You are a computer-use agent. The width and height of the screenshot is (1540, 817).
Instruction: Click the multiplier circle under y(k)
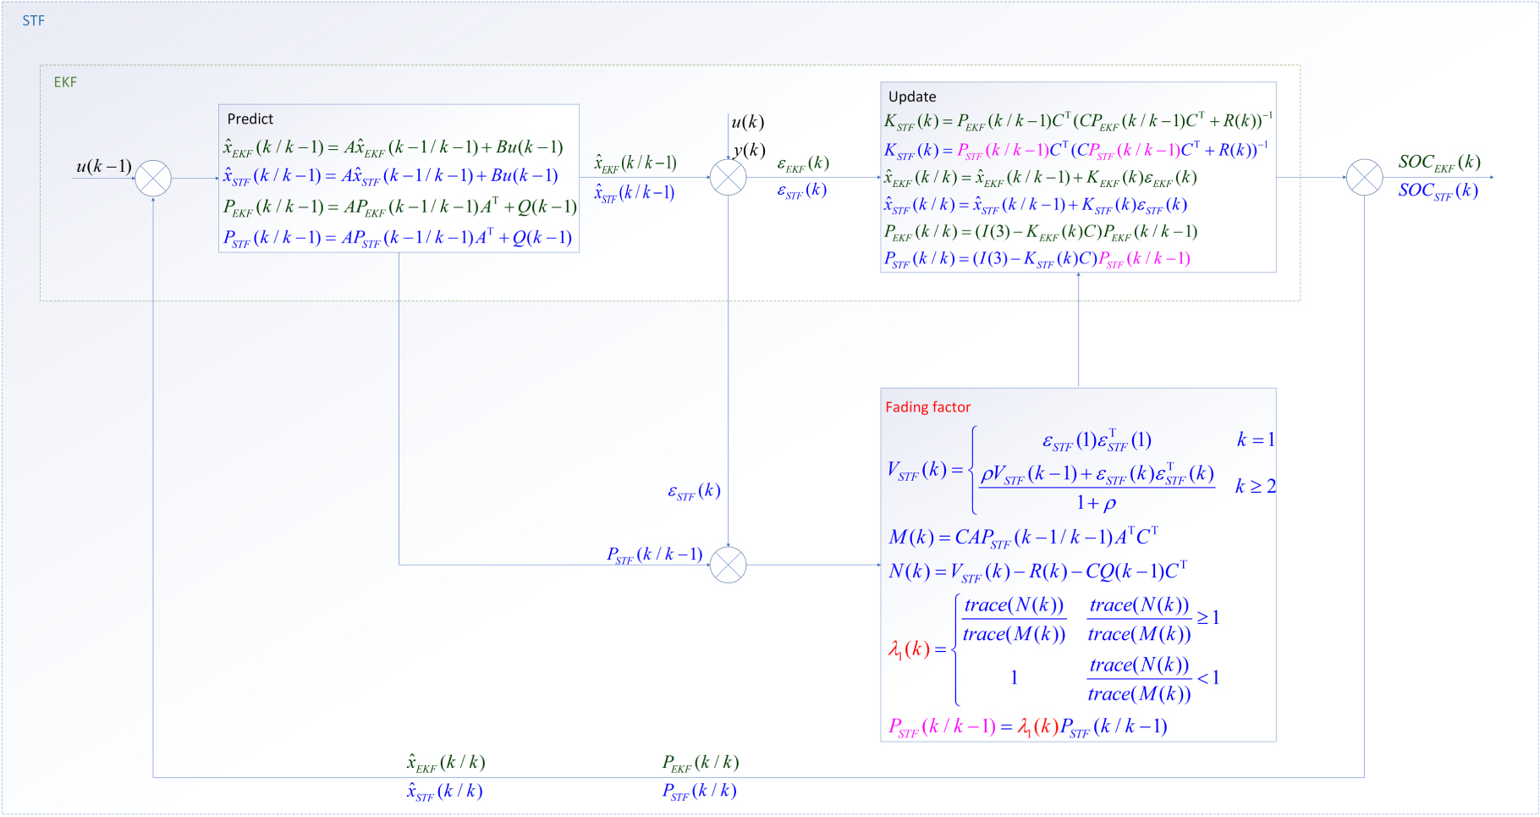coord(729,178)
